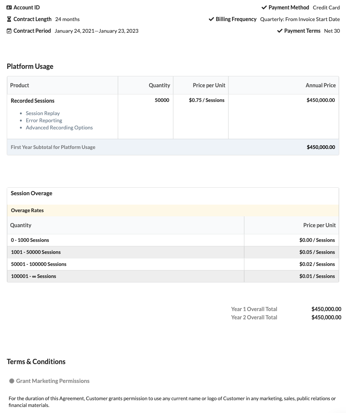Click the Annual Price column header

tap(320, 85)
